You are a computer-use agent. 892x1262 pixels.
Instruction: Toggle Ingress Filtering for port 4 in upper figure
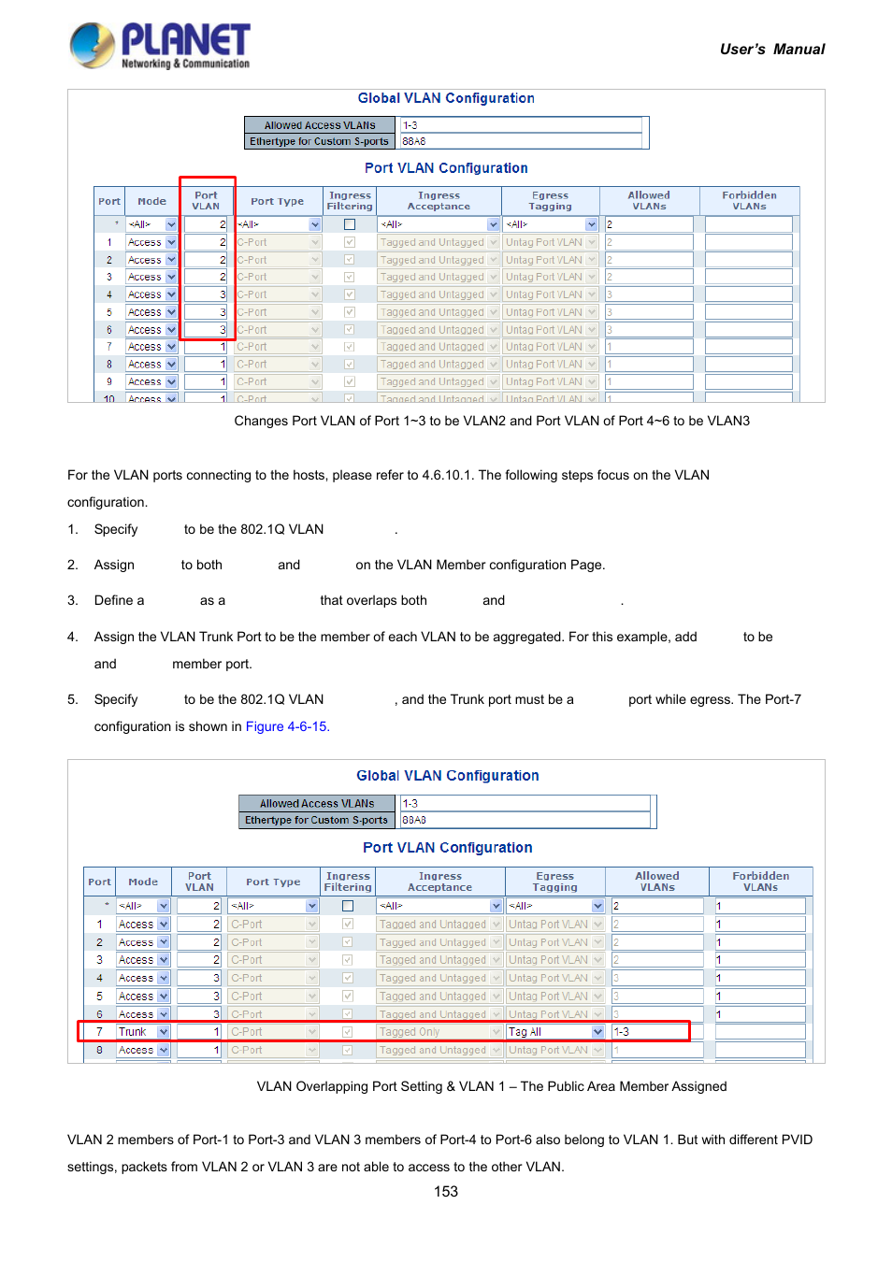coord(350,294)
